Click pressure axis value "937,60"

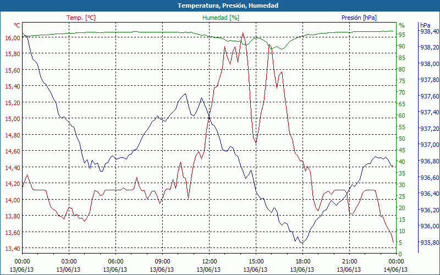(430, 96)
